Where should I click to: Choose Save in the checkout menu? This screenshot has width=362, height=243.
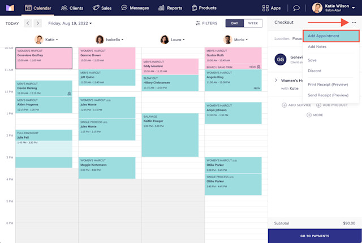[x=312, y=60]
